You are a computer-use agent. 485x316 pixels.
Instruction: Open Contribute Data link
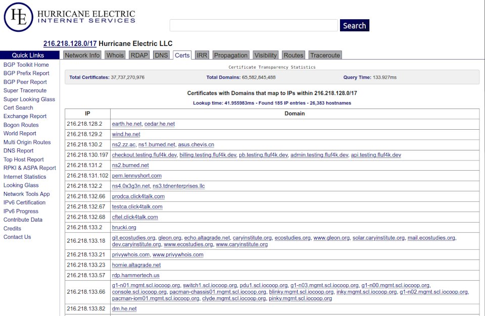23,220
